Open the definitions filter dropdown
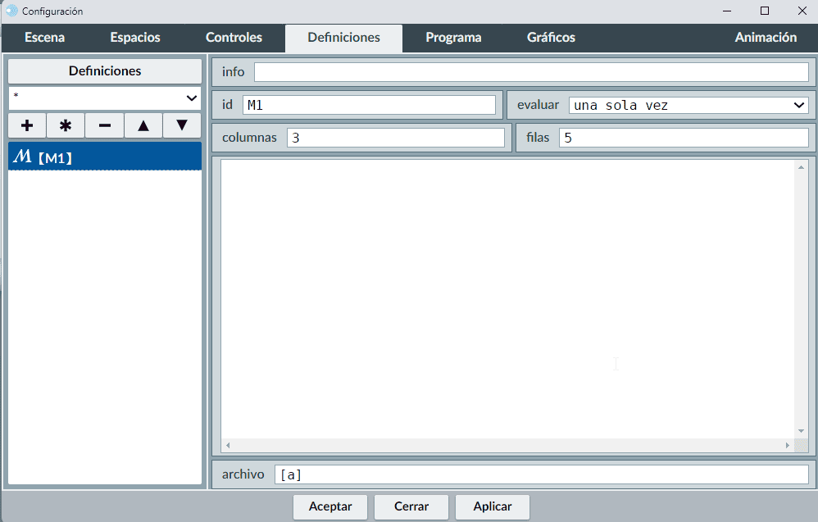Viewport: 818px width, 522px height. tap(105, 98)
